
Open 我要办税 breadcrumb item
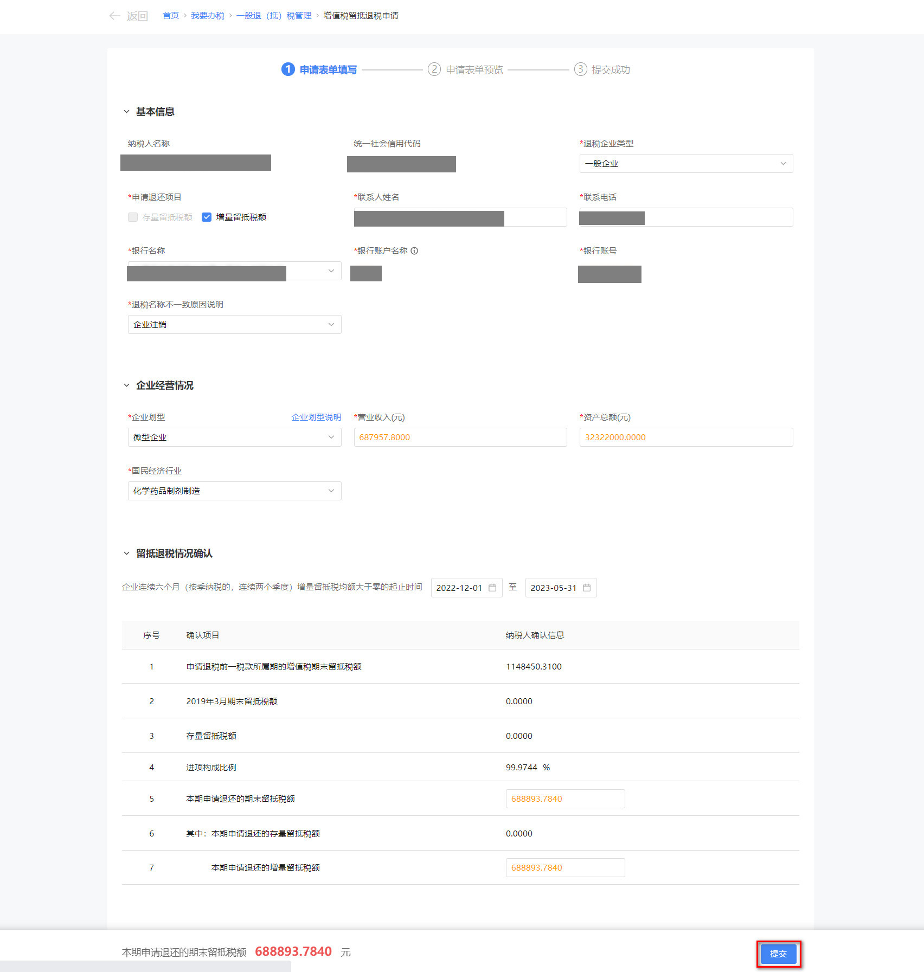click(207, 16)
